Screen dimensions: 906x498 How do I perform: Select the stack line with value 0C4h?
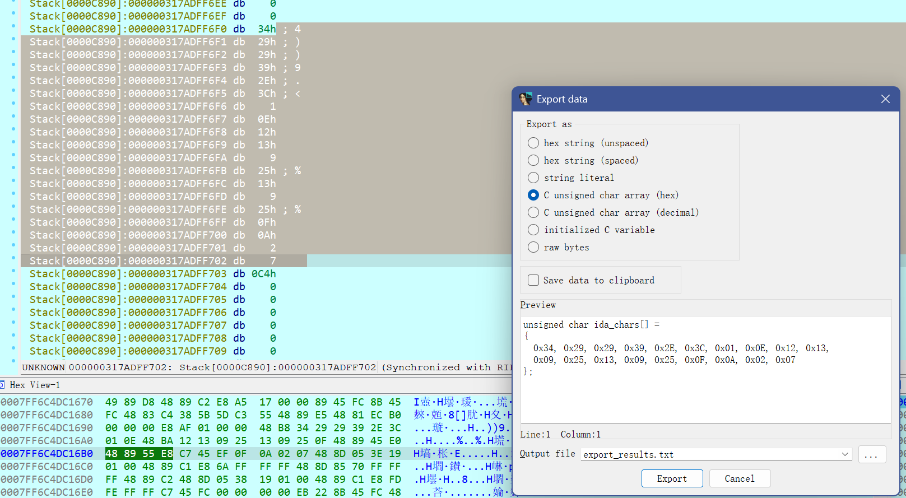coord(152,274)
